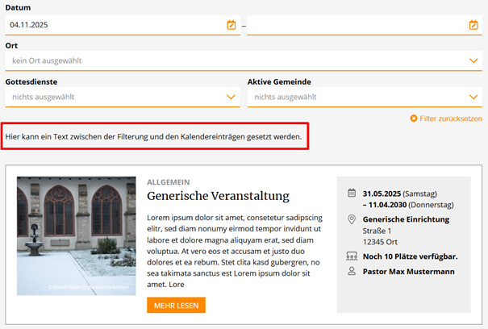
Task: Click the orange reset icon beside Filter zurücksetzen
Action: 414,119
